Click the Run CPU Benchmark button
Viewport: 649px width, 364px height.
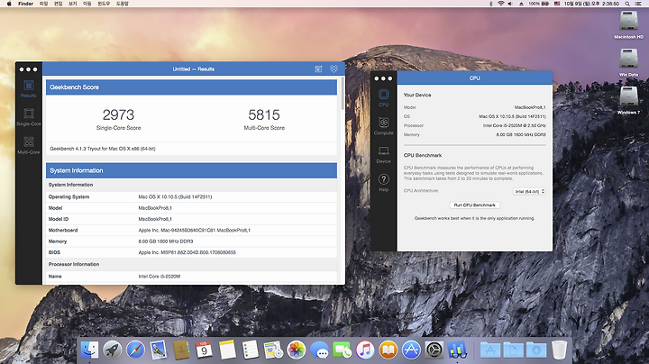tap(475, 205)
